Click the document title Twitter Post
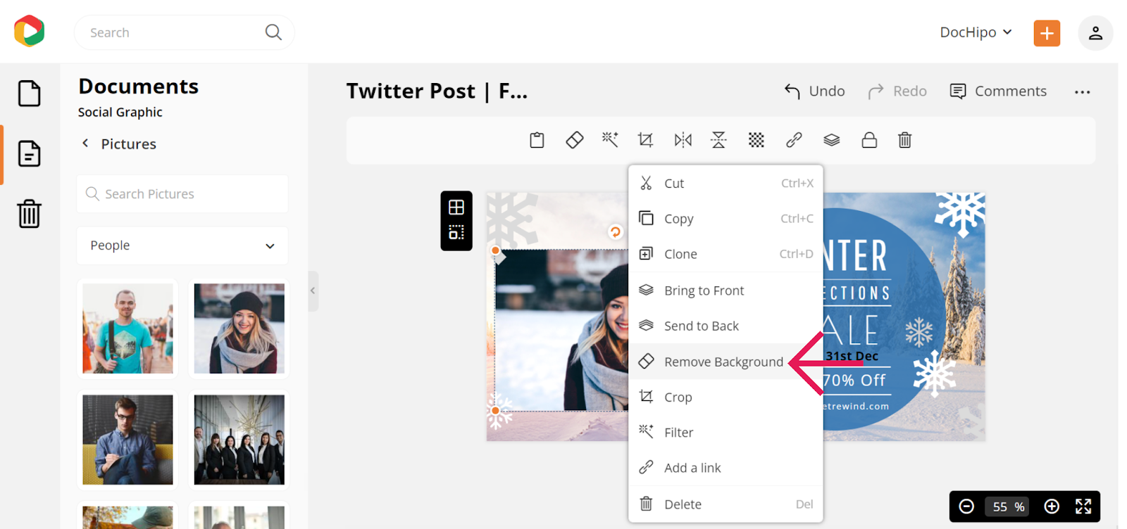 pos(437,91)
